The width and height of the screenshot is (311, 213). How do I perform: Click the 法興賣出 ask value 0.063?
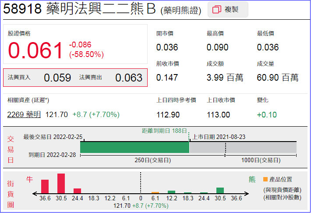[129, 78]
